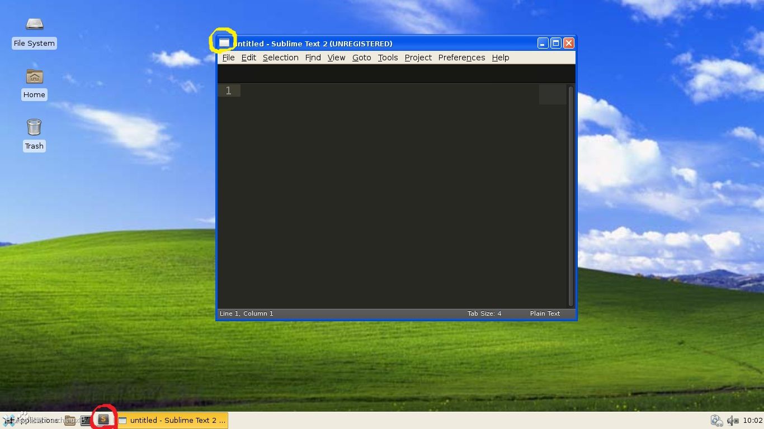Place cursor in the editor text area
764x429 pixels.
(x=390, y=196)
